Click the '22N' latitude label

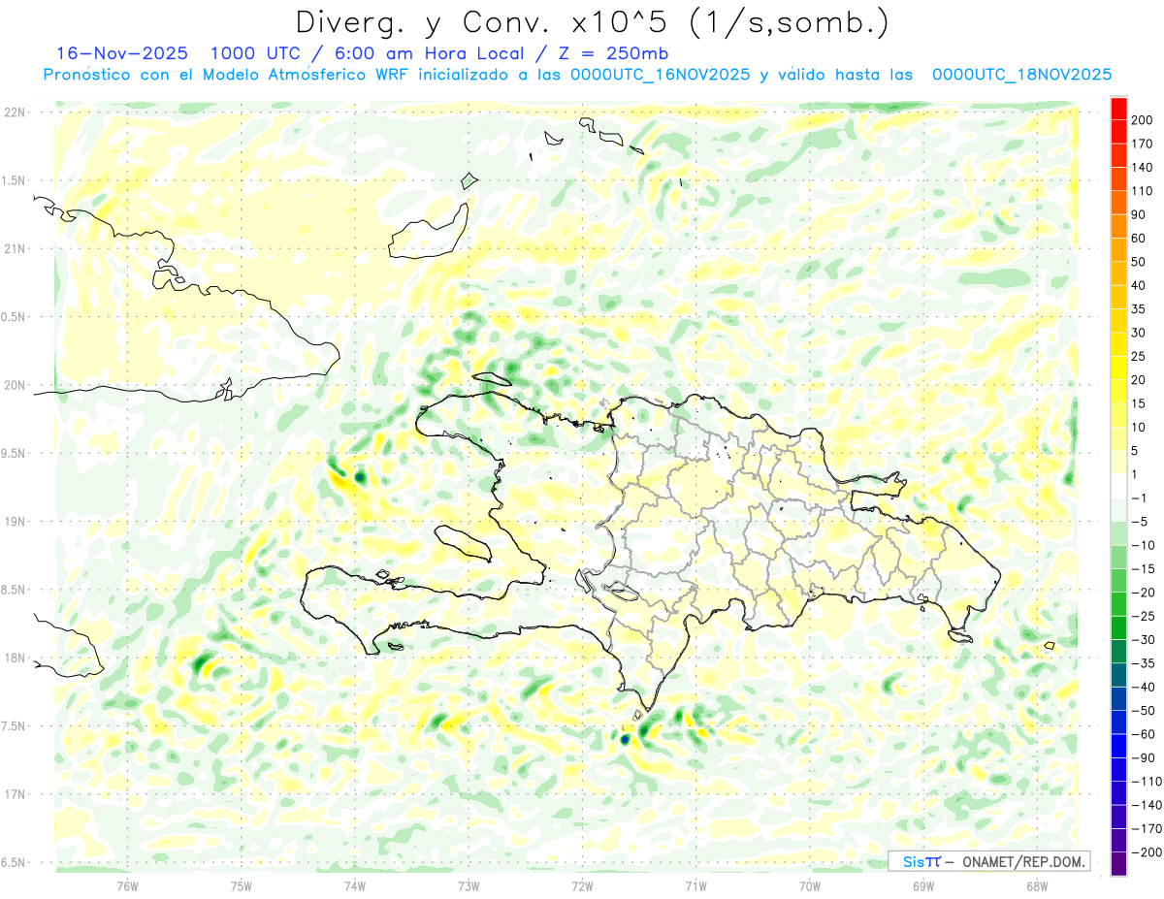[14, 112]
